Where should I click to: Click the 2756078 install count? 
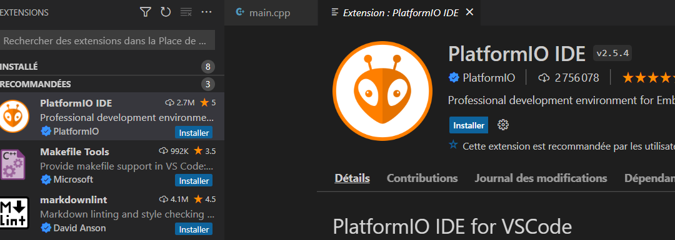[x=576, y=78]
